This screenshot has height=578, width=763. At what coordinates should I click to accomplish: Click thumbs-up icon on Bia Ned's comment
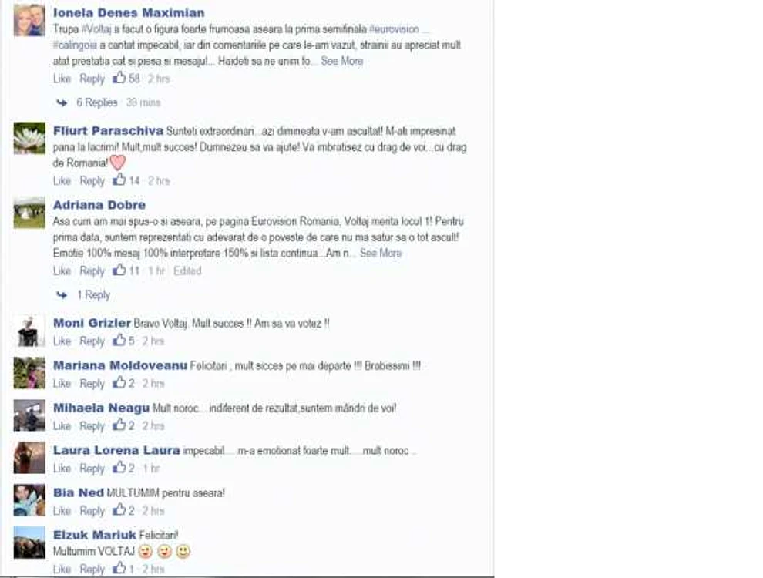coord(119,510)
